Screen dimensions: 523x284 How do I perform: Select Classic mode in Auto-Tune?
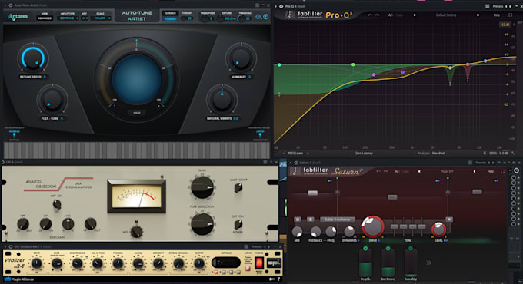click(x=171, y=13)
